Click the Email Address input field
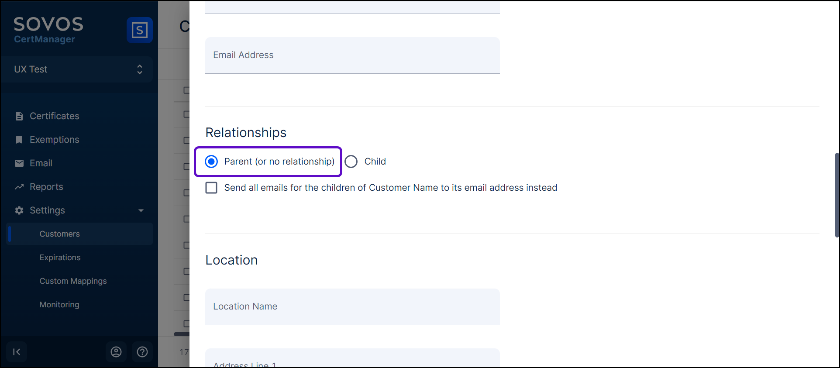Viewport: 840px width, 368px height. [x=352, y=55]
